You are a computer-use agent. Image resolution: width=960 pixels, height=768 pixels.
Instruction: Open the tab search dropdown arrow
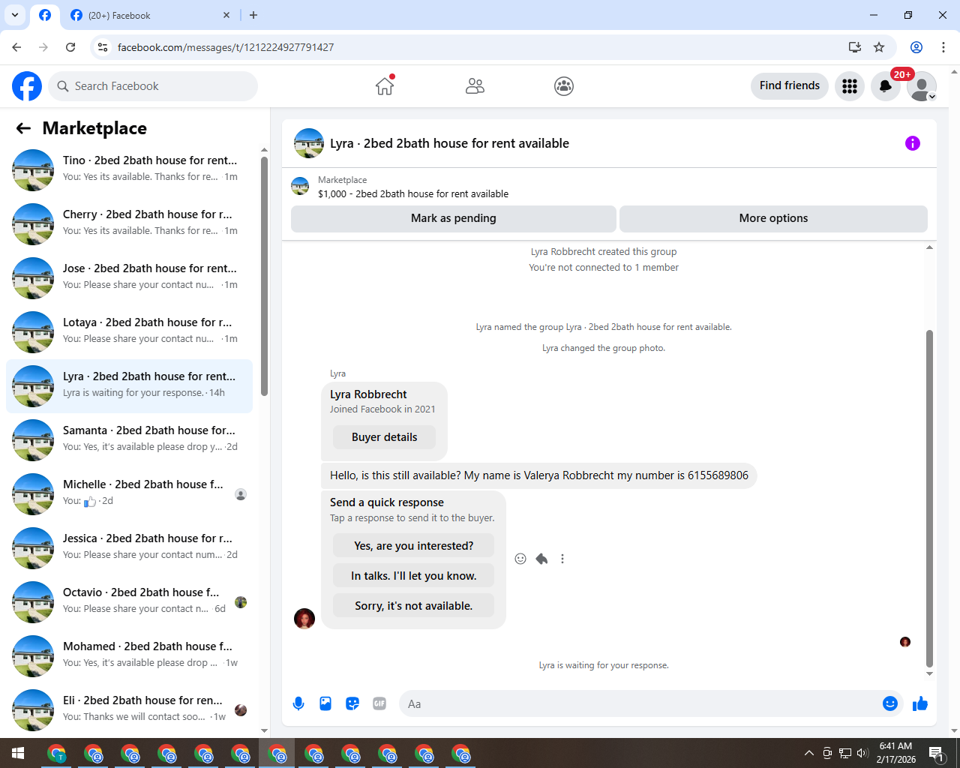[x=14, y=15]
